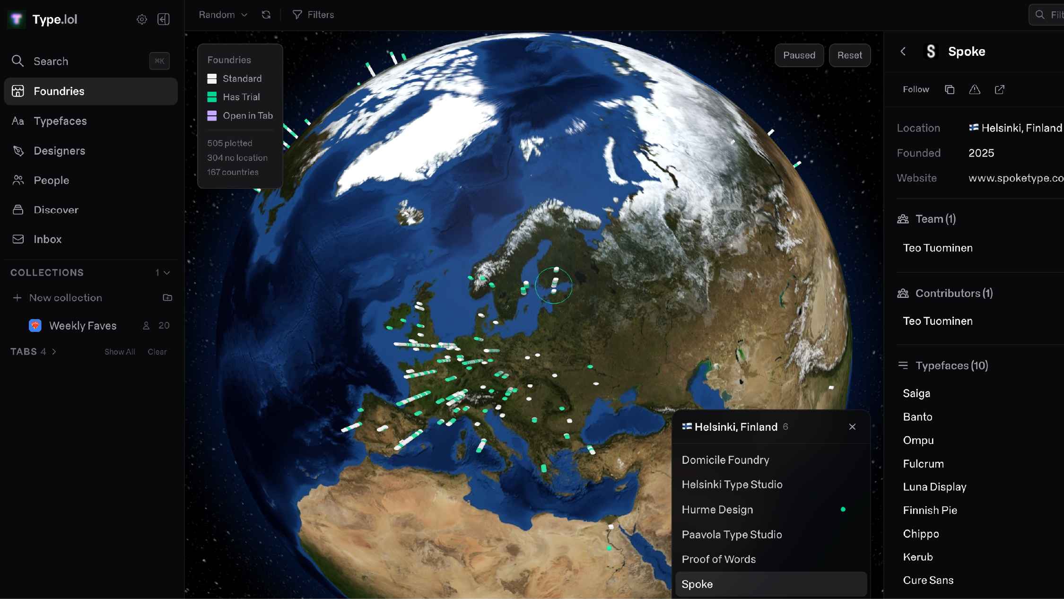The width and height of the screenshot is (1064, 599).
Task: Click the refresh random order icon
Action: point(266,15)
